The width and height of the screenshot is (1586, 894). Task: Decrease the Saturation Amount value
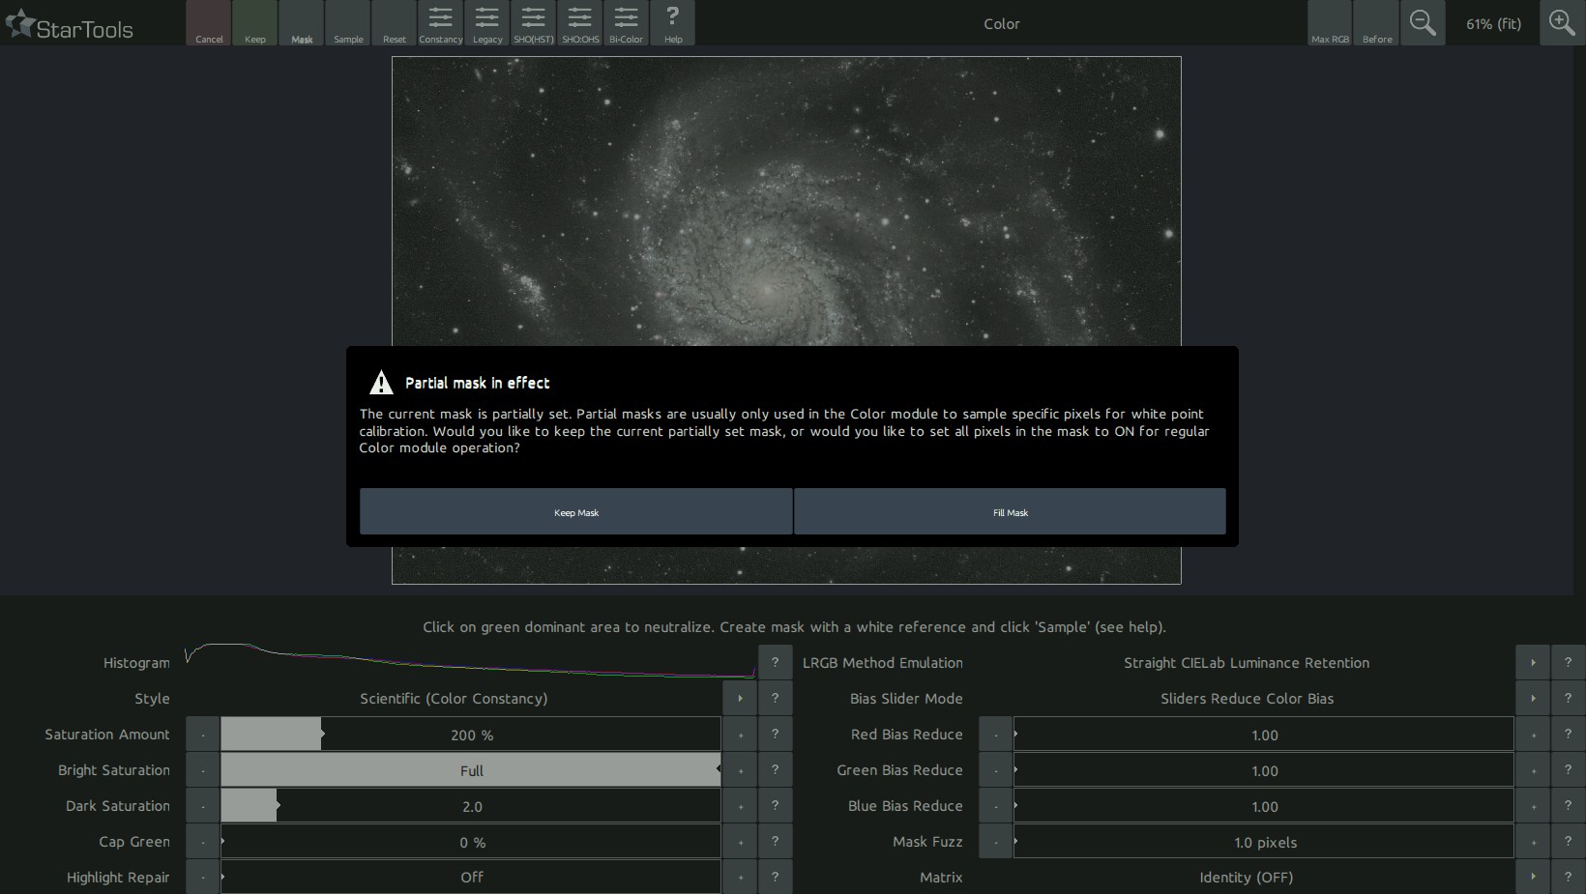[202, 734]
